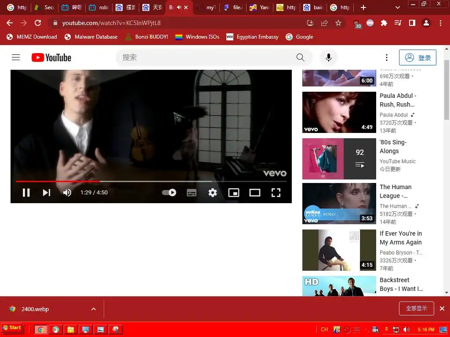Pause the video with the pause button

coord(26,193)
